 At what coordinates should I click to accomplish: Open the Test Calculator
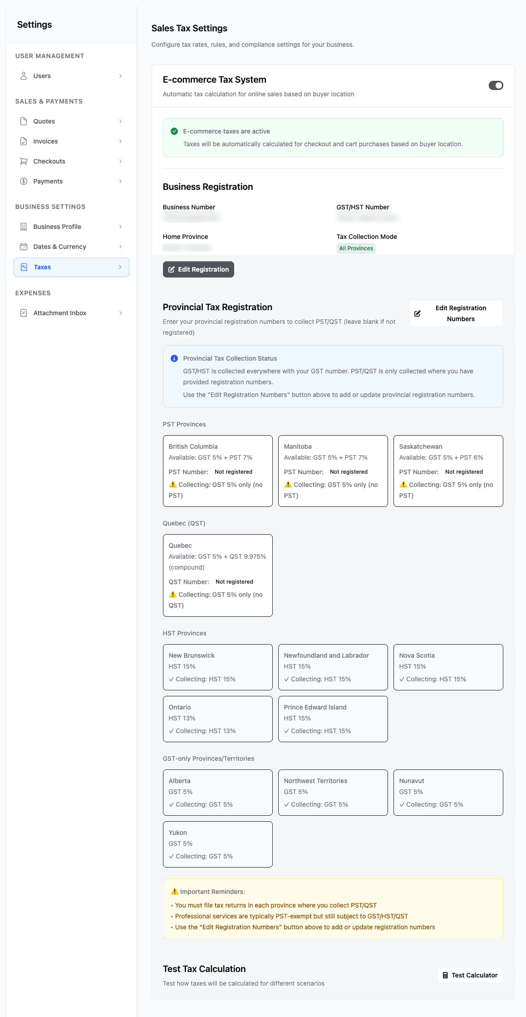click(x=470, y=975)
